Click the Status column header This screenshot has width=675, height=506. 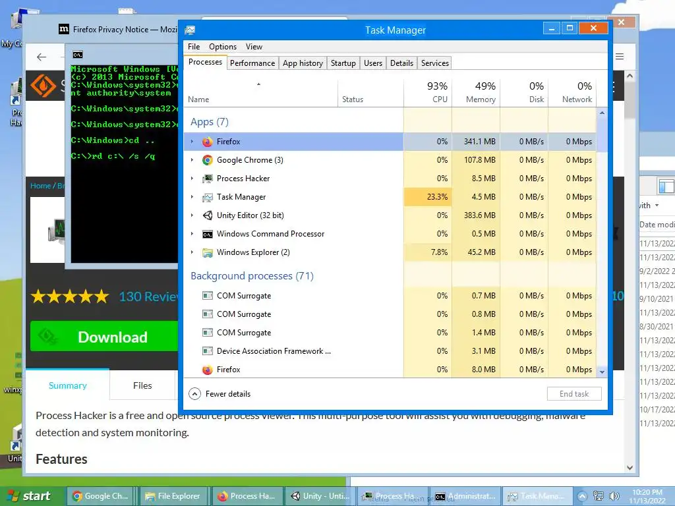(370, 92)
